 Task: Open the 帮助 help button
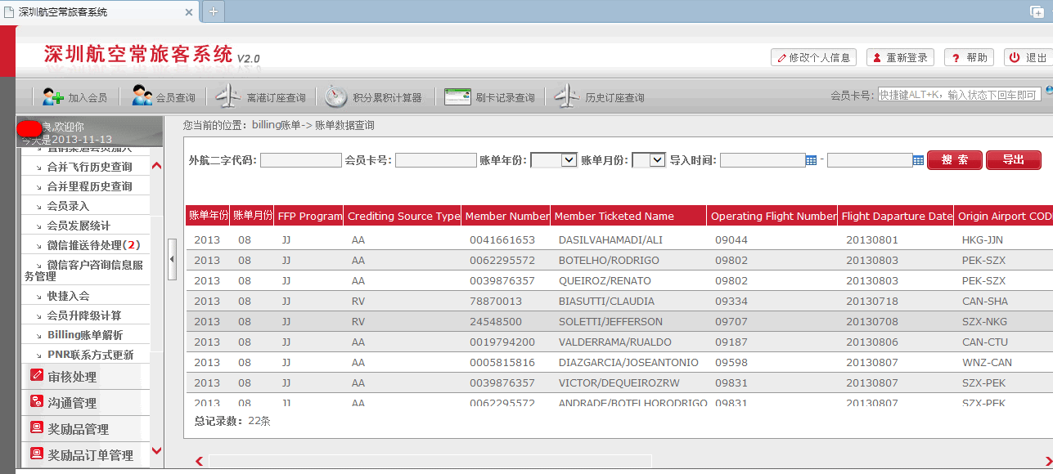coord(969,57)
